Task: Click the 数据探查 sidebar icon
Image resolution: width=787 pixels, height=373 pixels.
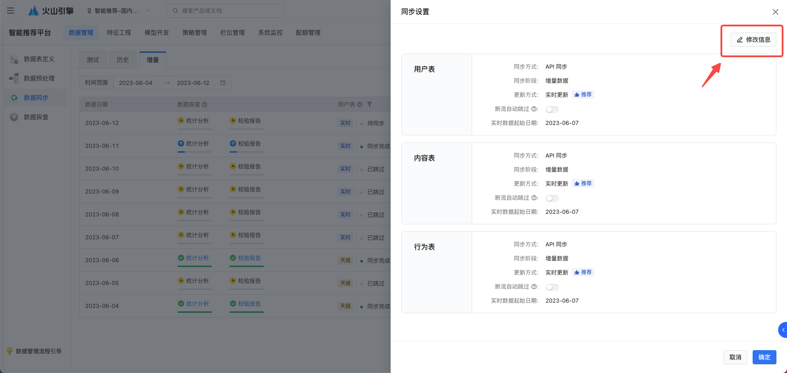Action: pyautogui.click(x=14, y=117)
